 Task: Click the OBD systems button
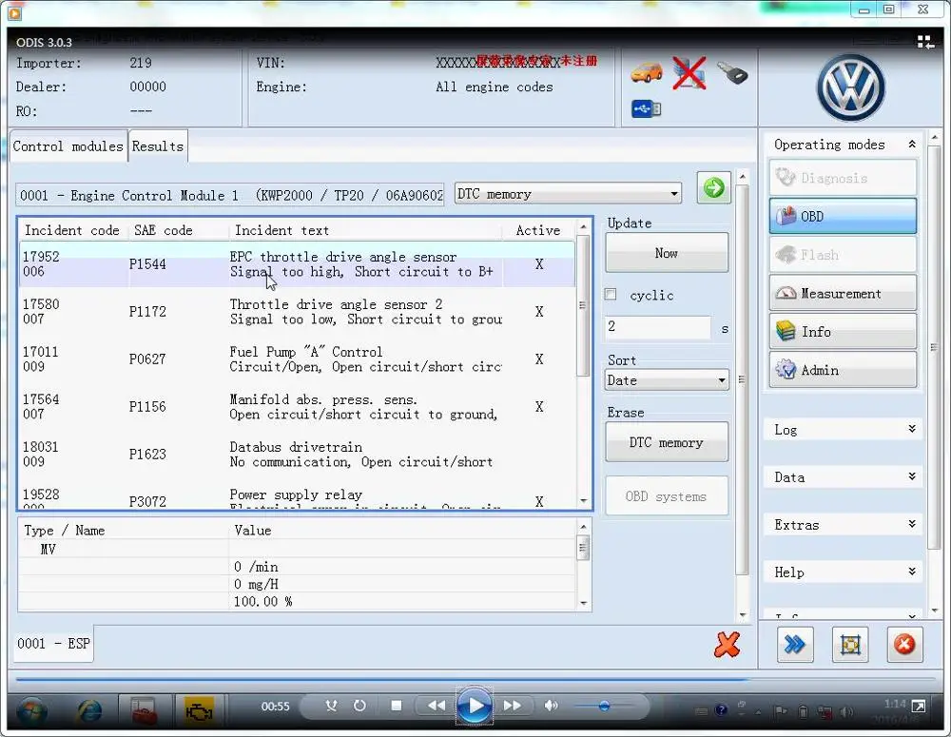click(667, 496)
